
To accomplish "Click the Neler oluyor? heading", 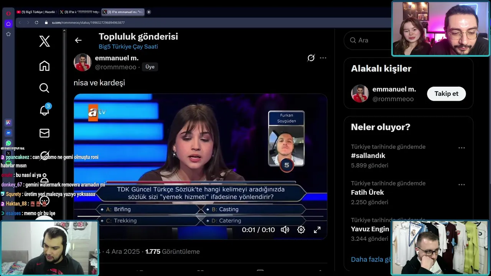I will pyautogui.click(x=381, y=127).
